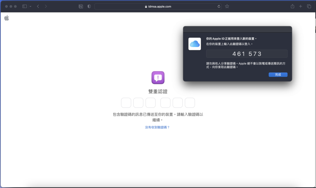The image size is (316, 188).
Task: Click the warning text about not sharing codes
Action: (246, 65)
